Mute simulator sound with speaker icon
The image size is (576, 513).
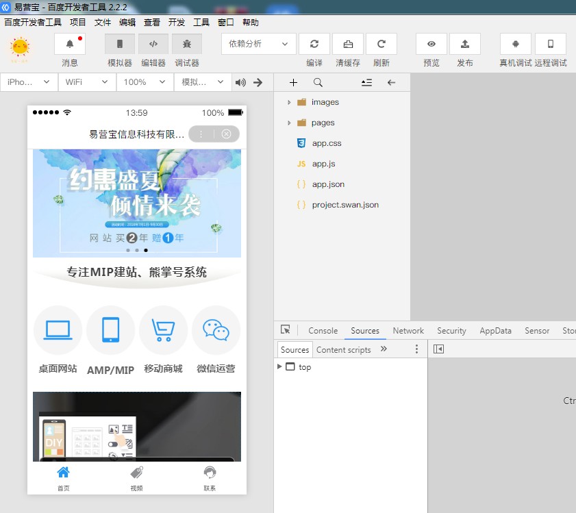point(240,82)
